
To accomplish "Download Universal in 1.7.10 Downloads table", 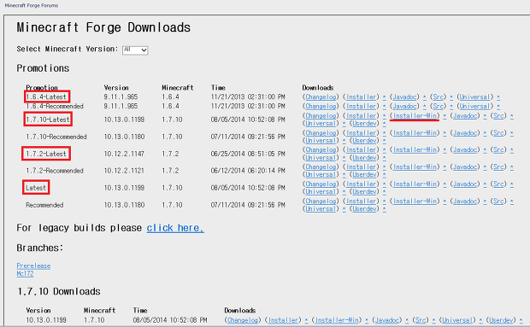I will click(x=457, y=320).
